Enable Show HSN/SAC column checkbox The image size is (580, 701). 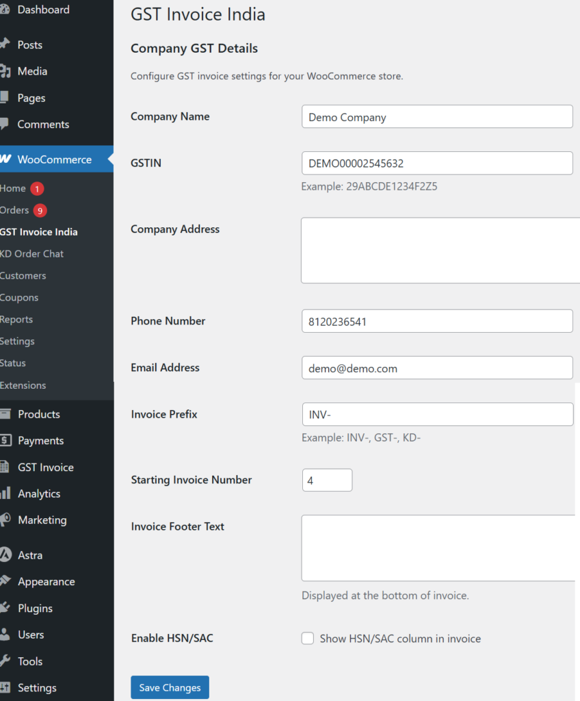(307, 638)
